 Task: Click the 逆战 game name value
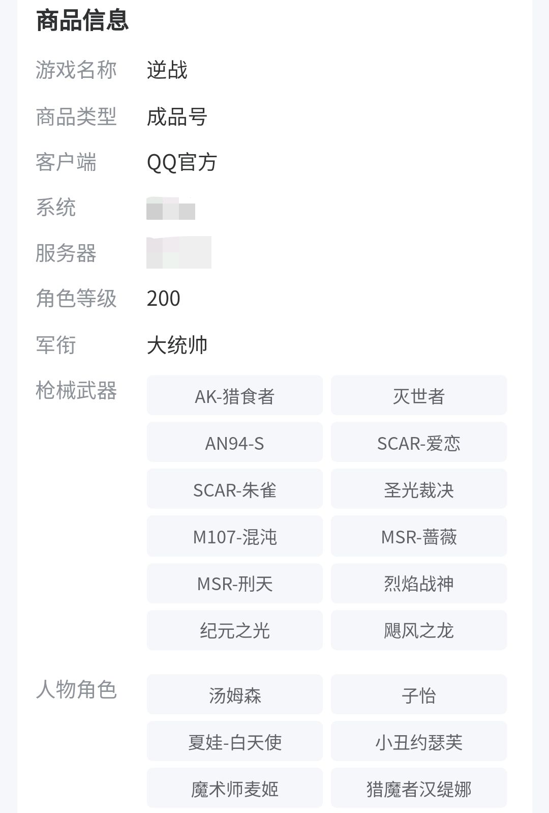click(x=167, y=70)
